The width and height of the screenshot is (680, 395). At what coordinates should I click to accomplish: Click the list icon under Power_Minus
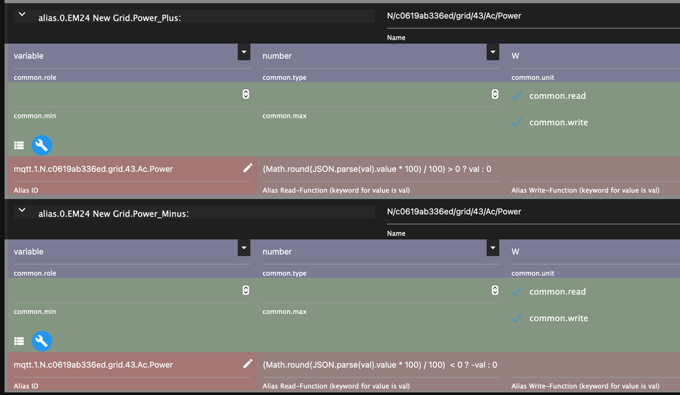(19, 341)
